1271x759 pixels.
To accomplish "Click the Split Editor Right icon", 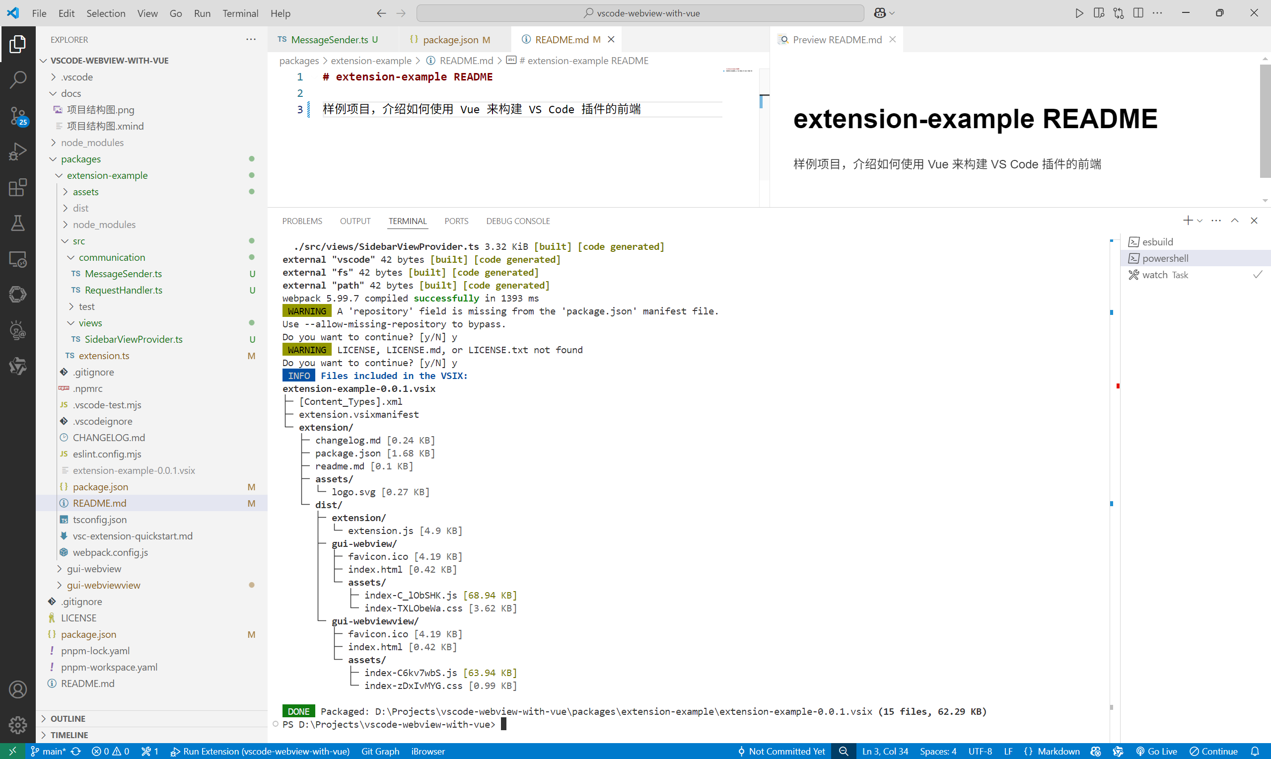I will [x=1138, y=13].
